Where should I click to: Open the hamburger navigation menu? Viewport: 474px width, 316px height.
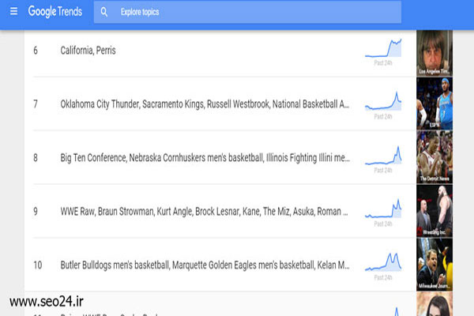[13, 12]
